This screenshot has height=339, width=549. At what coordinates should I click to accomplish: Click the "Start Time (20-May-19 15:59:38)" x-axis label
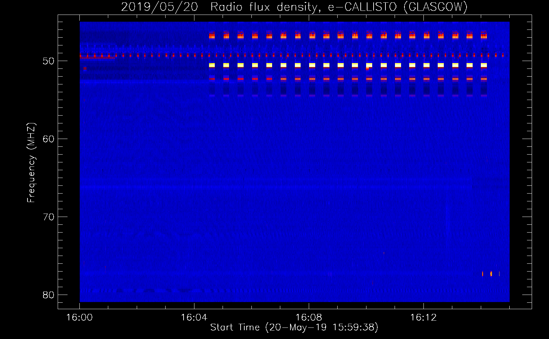click(x=294, y=327)
